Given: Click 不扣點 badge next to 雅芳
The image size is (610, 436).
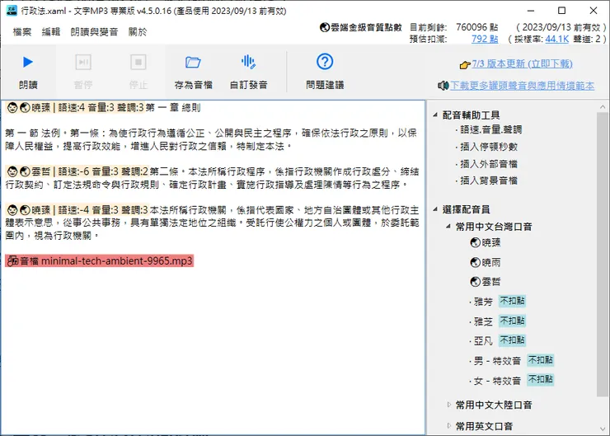Looking at the screenshot, I should pos(513,301).
